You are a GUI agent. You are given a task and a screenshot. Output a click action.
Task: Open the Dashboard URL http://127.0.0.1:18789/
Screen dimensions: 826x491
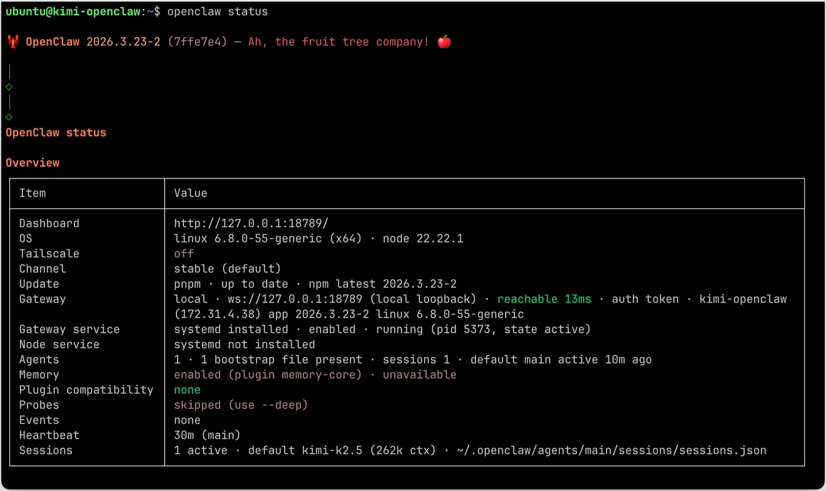(251, 223)
